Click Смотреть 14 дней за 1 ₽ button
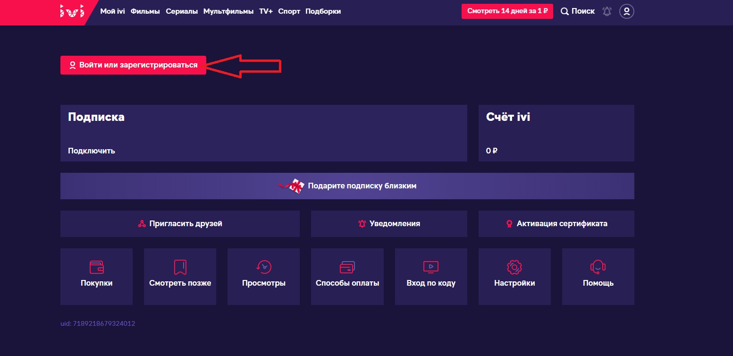Screen dimensions: 733x356 (x=507, y=11)
